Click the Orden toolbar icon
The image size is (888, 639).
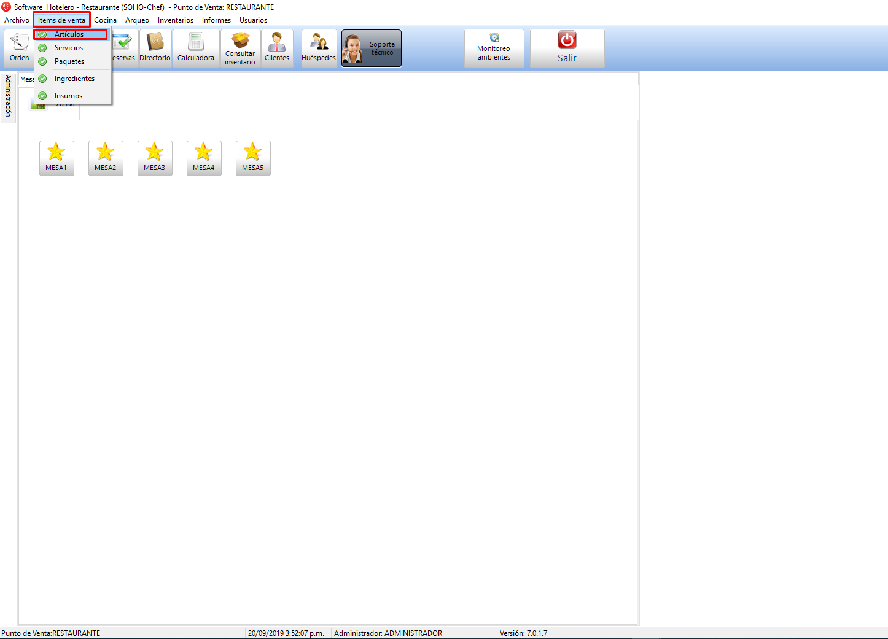point(19,48)
